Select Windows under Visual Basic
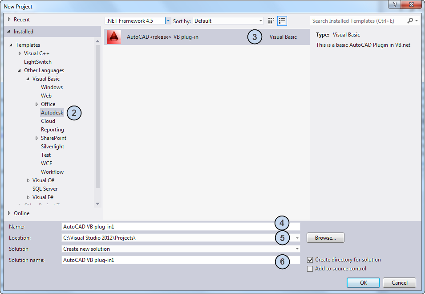Viewport: 425px width, 294px height. tap(52, 87)
